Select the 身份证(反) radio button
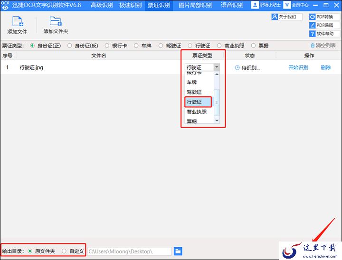This screenshot has width=342, height=260. 69,46
